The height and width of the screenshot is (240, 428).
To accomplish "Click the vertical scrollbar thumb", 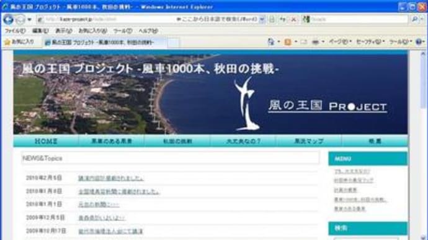I will tap(423, 83).
